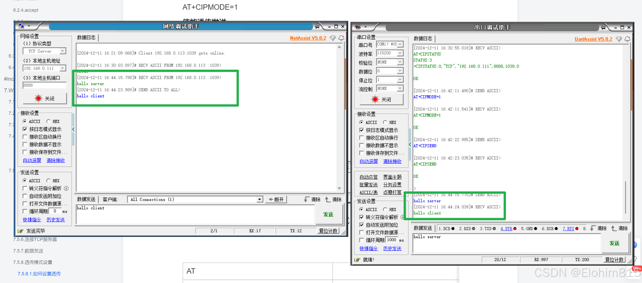Screen dimensions: 642x283
Task: Click the 发送 button in NetAssist
Action: click(328, 214)
